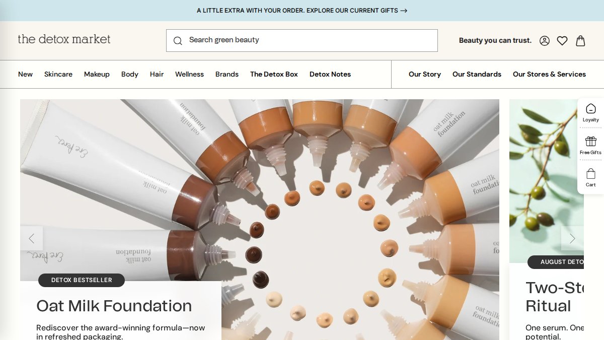Open the New menu
This screenshot has width=604, height=340.
(x=25, y=74)
